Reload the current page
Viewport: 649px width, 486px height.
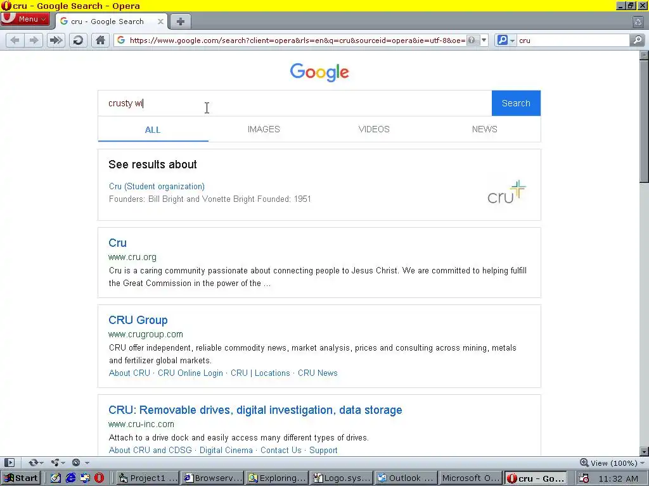[x=78, y=40]
